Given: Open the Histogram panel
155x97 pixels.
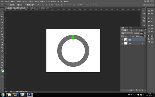Looking at the screenshot, I should pyautogui.click(x=150, y=21).
